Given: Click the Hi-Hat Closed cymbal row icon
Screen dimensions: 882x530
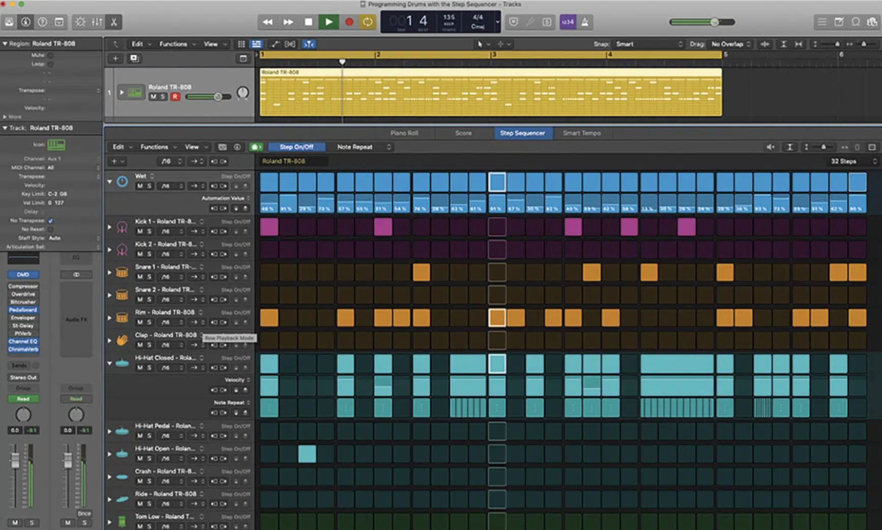Looking at the screenshot, I should [x=122, y=363].
